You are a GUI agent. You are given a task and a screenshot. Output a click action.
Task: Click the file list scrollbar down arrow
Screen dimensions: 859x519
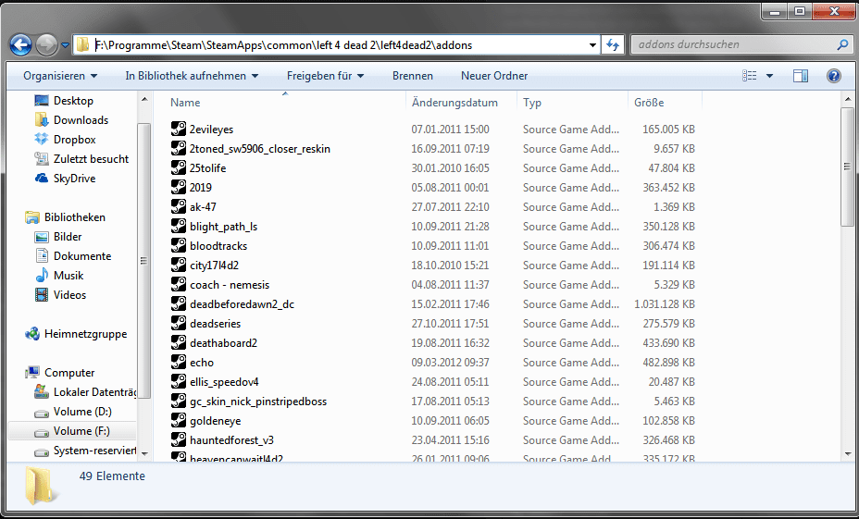(x=848, y=454)
